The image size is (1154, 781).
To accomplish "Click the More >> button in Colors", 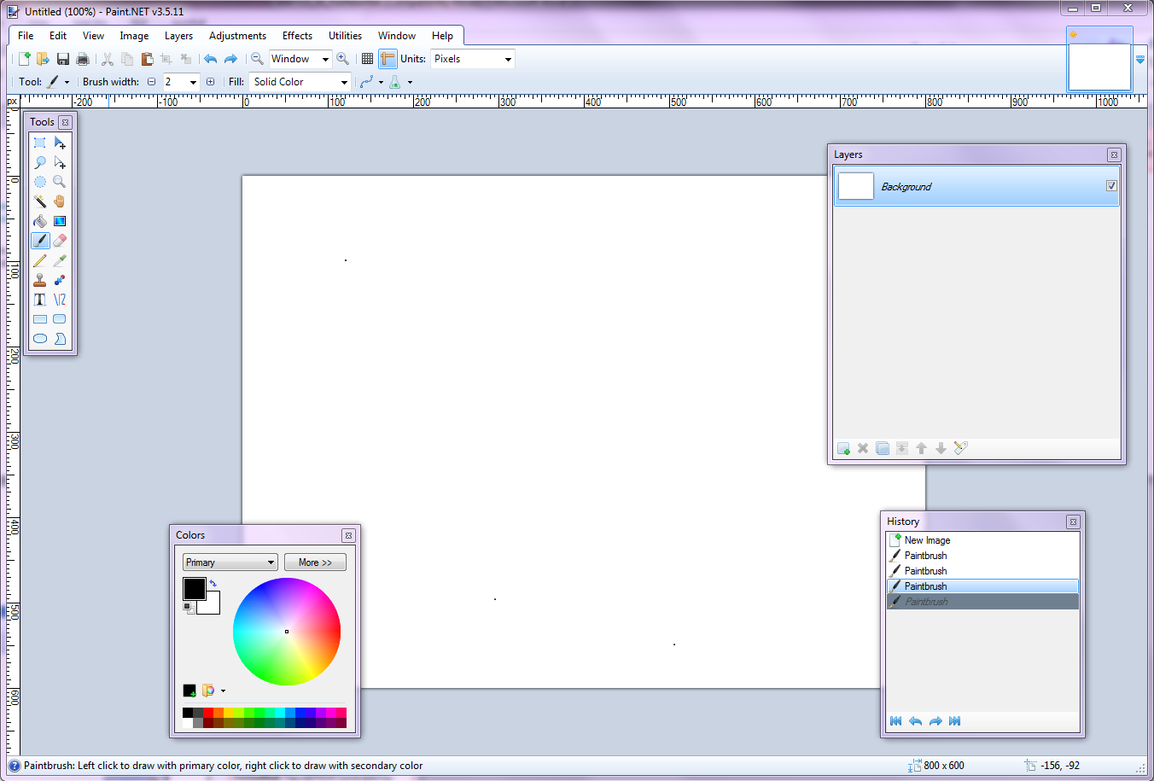I will [315, 562].
